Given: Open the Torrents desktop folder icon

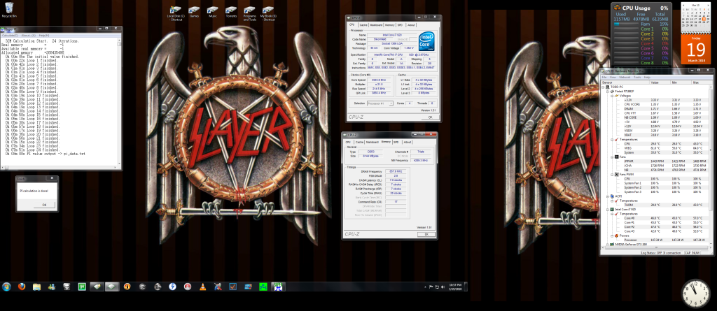Looking at the screenshot, I should (x=231, y=11).
